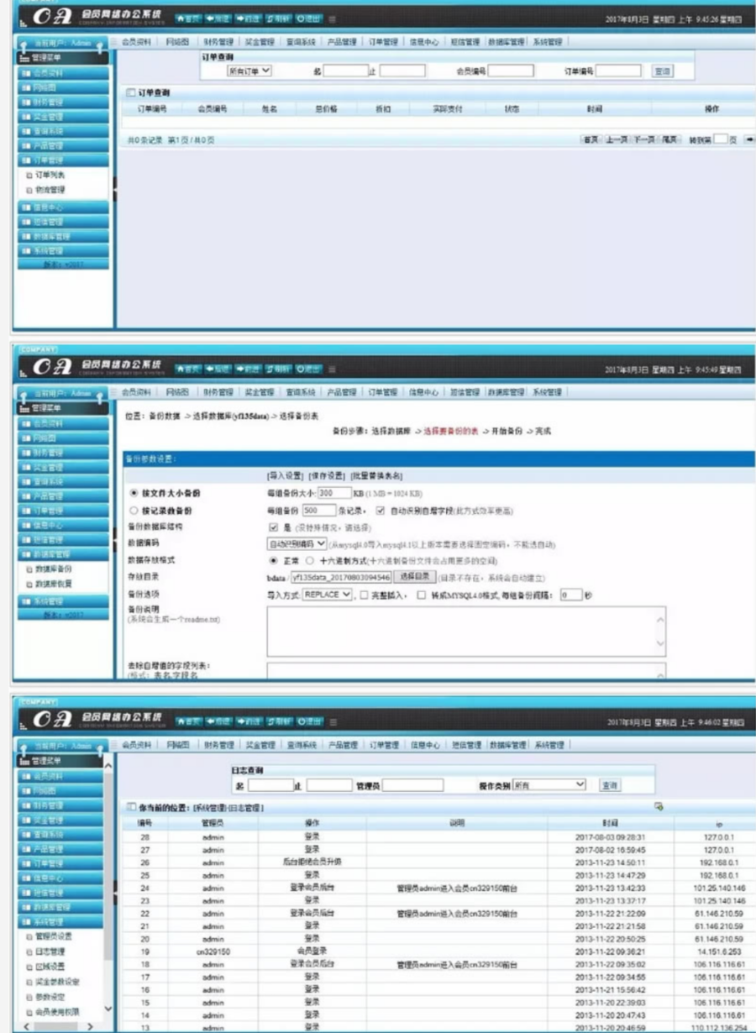
Task: Choose the 十六进制方式 storage format radio
Action: click(x=310, y=560)
